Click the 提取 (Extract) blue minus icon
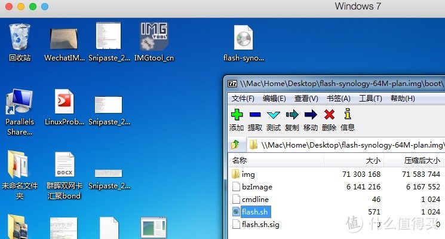The image size is (445, 239). click(255, 115)
